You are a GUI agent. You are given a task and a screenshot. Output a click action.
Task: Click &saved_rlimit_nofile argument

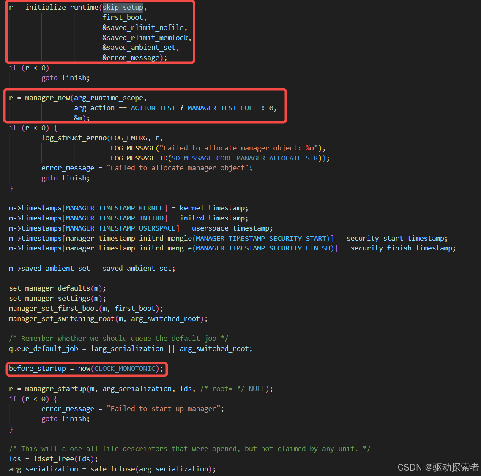[143, 27]
